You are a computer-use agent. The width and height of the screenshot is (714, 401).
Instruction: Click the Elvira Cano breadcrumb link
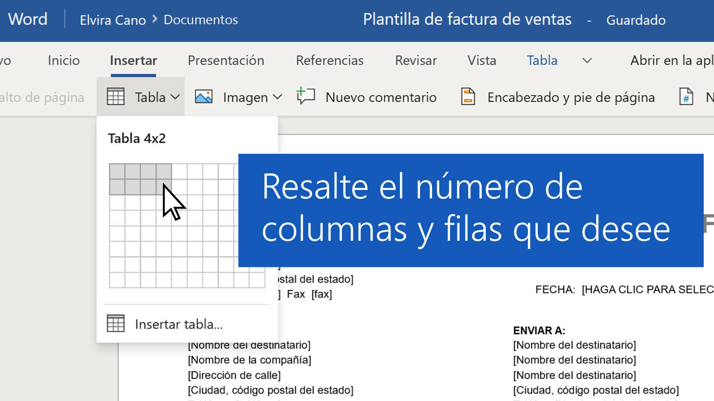click(x=113, y=20)
